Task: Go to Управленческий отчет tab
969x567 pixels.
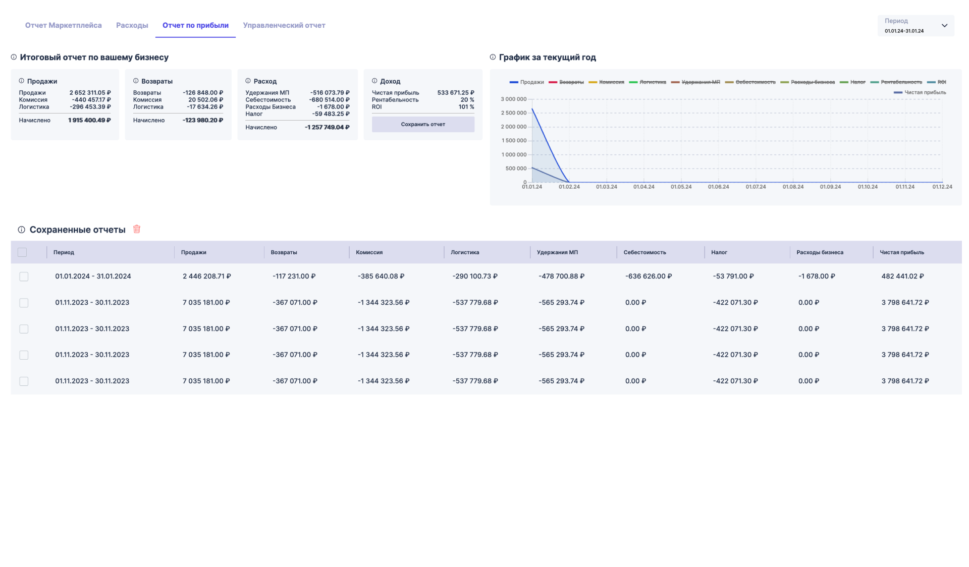Action: [284, 25]
